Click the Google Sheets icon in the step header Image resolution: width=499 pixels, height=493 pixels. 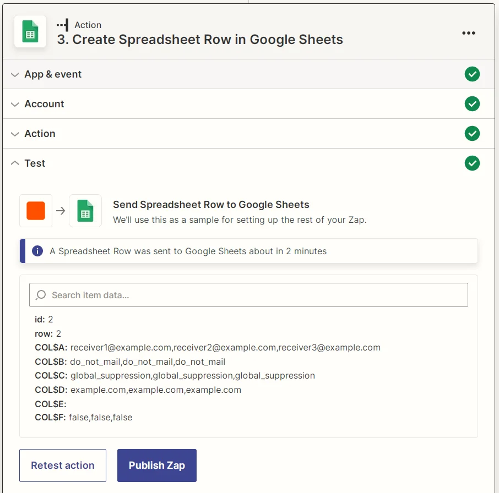[x=30, y=31]
